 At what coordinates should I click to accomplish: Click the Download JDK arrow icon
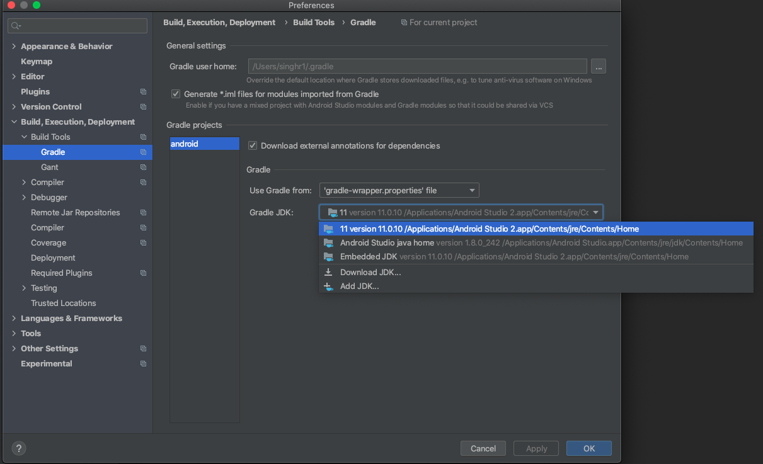coord(328,273)
